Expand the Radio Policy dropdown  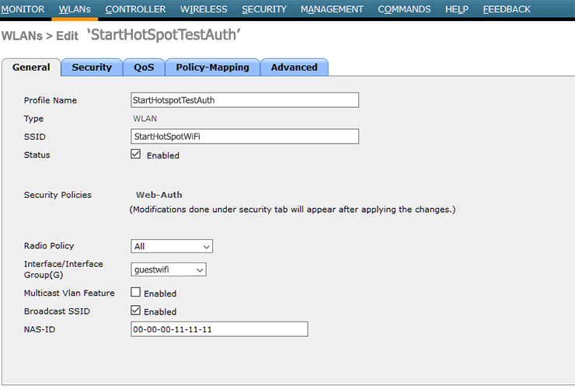click(x=172, y=246)
